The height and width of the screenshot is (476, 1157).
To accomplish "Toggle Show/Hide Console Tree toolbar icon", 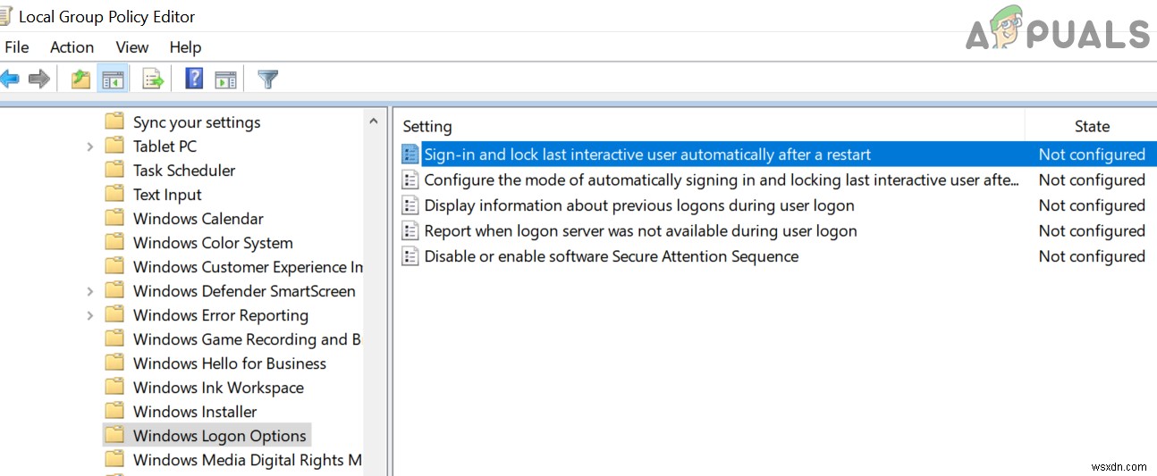I will [x=112, y=79].
